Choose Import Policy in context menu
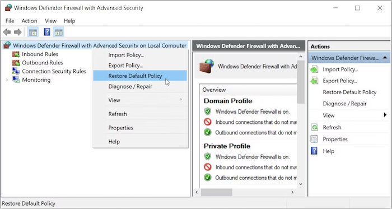392x209 pixels. [x=140, y=55]
